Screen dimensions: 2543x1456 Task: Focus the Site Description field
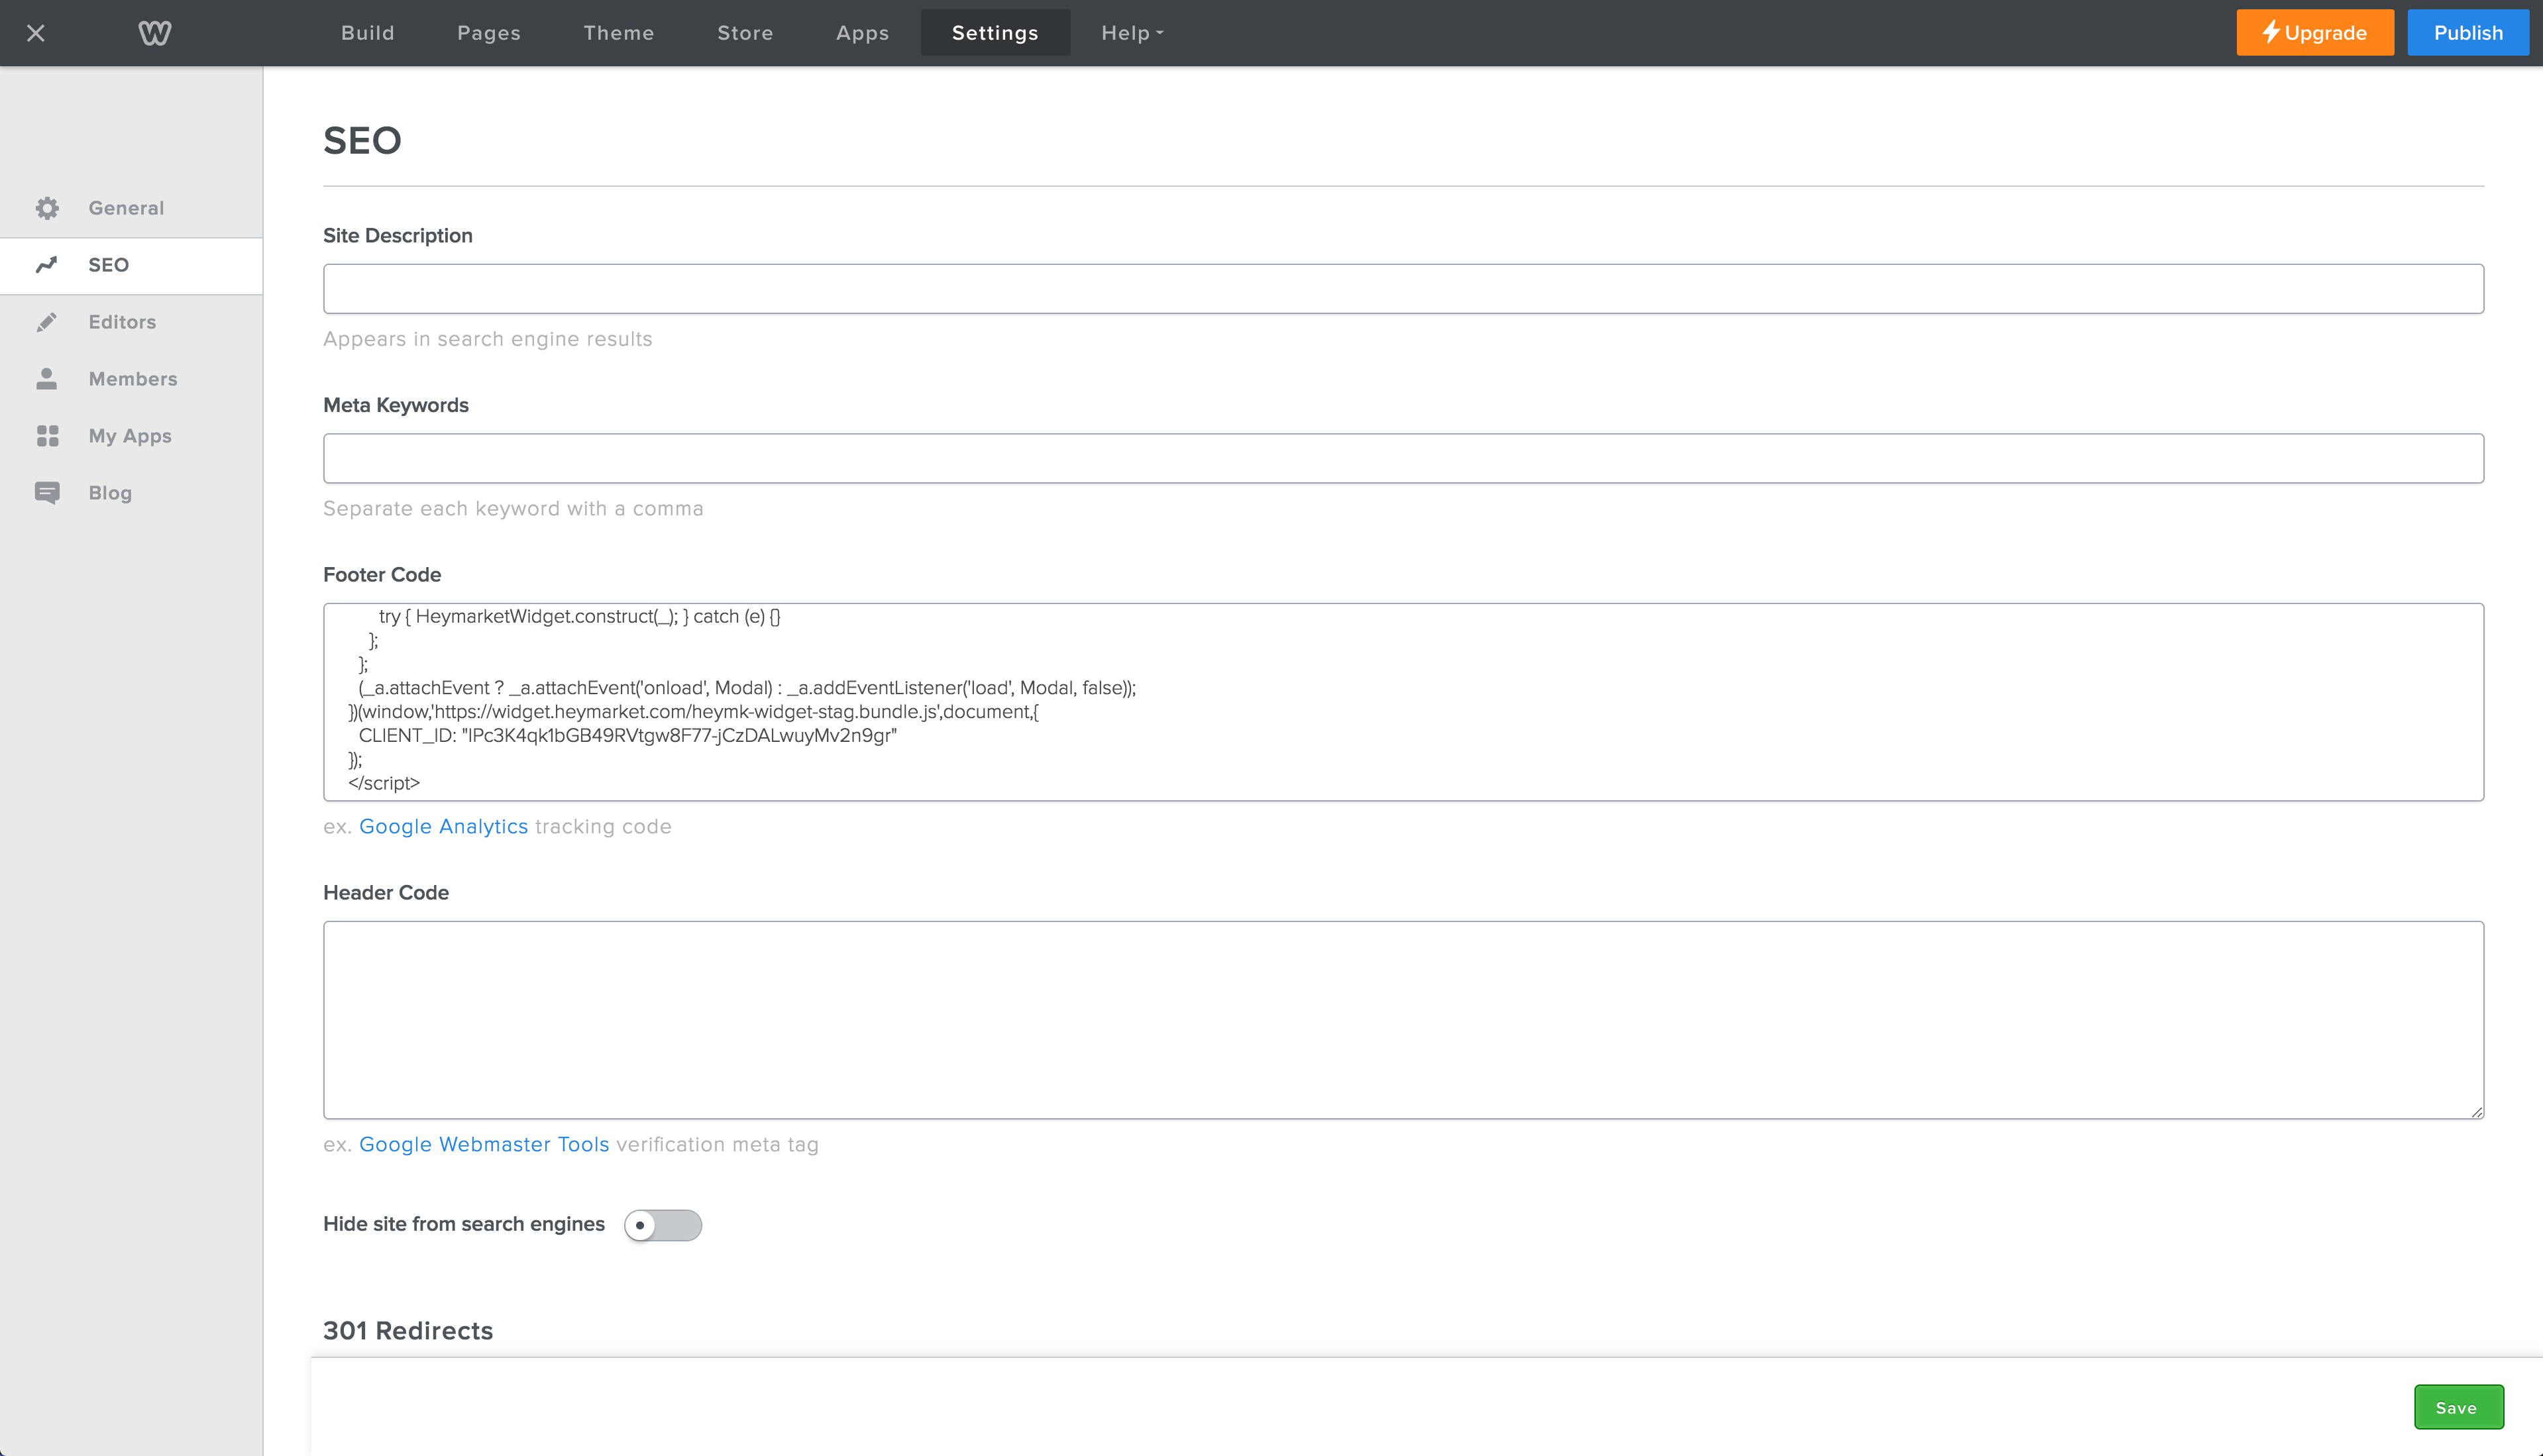click(x=1403, y=289)
